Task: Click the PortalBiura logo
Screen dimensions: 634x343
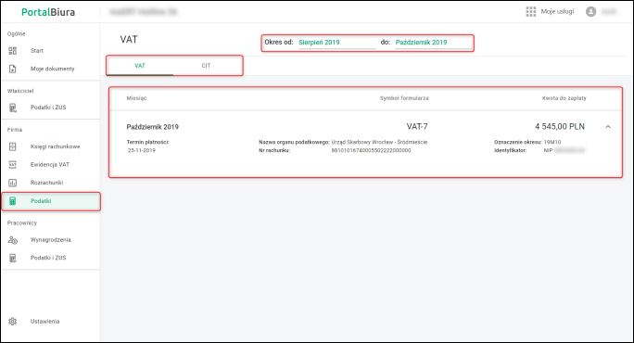Action: (48, 12)
